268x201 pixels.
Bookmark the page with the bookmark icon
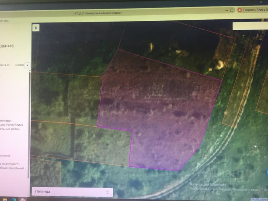point(232,10)
